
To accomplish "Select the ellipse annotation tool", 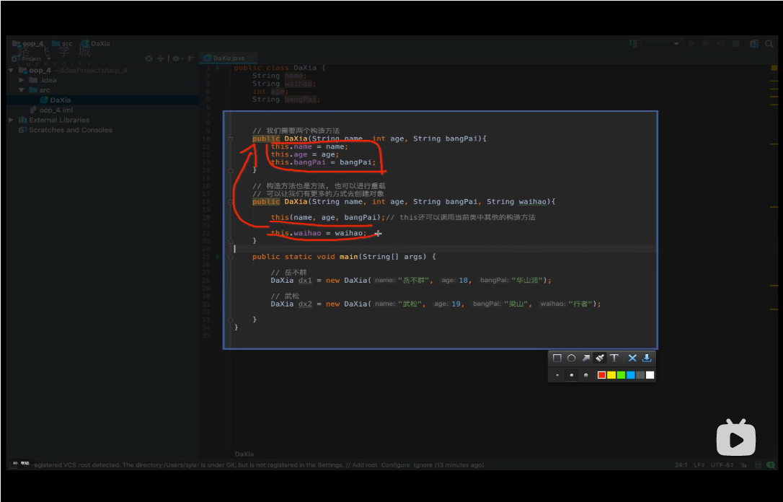I will (x=572, y=358).
